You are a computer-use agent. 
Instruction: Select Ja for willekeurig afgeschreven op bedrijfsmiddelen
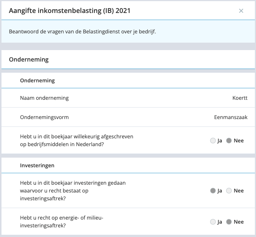pos(213,141)
